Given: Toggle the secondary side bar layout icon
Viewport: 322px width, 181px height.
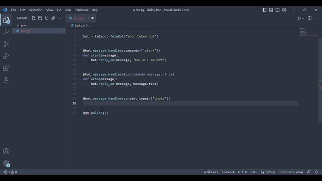Looking at the screenshot, I should click(277, 10).
